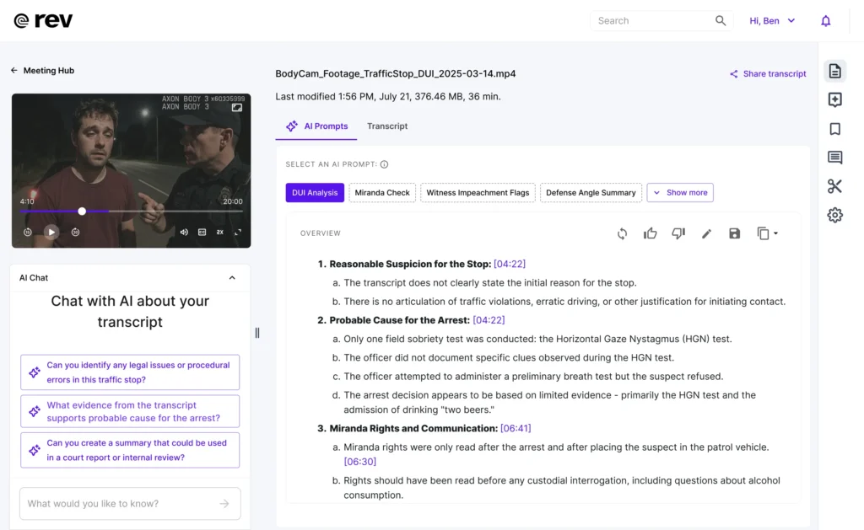The width and height of the screenshot is (864, 530).
Task: Open the comments panel in right sidebar
Action: [834, 158]
